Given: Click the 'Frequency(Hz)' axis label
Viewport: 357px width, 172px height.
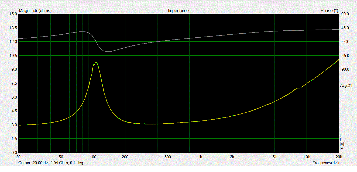Looking at the screenshot, I should [325, 163].
